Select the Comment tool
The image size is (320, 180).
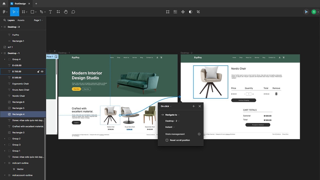pyautogui.click(x=73, y=12)
